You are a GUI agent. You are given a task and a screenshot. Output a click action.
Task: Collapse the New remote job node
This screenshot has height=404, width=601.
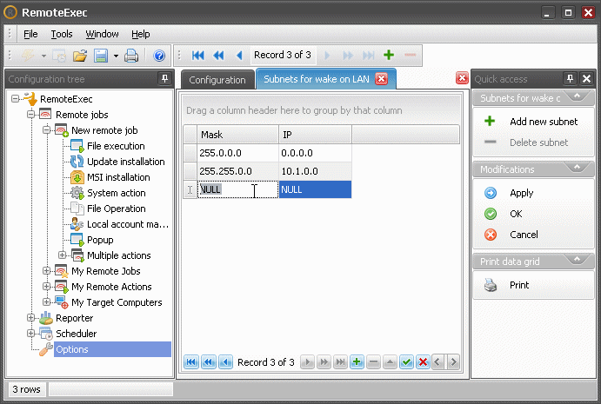[47, 130]
